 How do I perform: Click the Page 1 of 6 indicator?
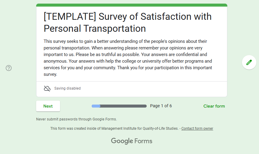pyautogui.click(x=161, y=106)
